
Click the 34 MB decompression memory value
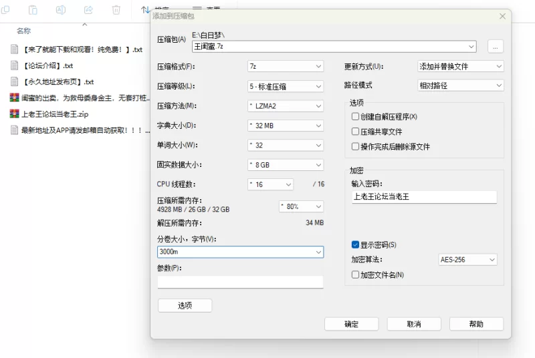(x=314, y=223)
